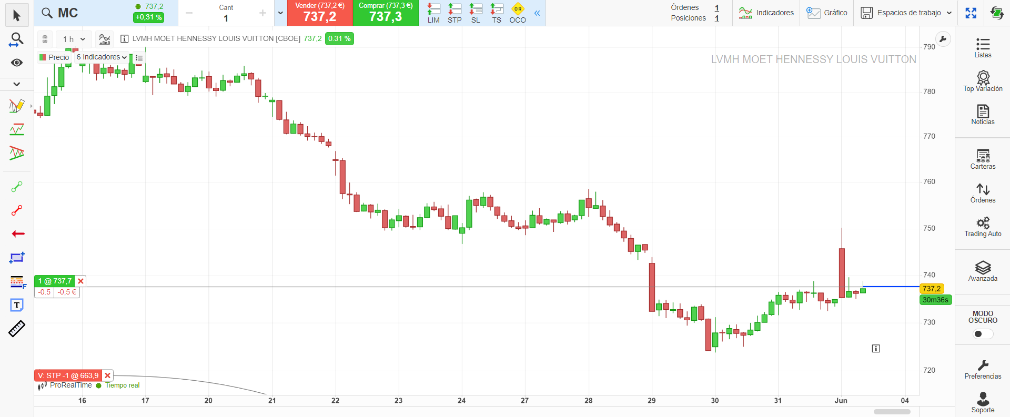Select the Fibonacci retracement tool
Viewport: 1010px width, 417px height.
click(x=17, y=282)
